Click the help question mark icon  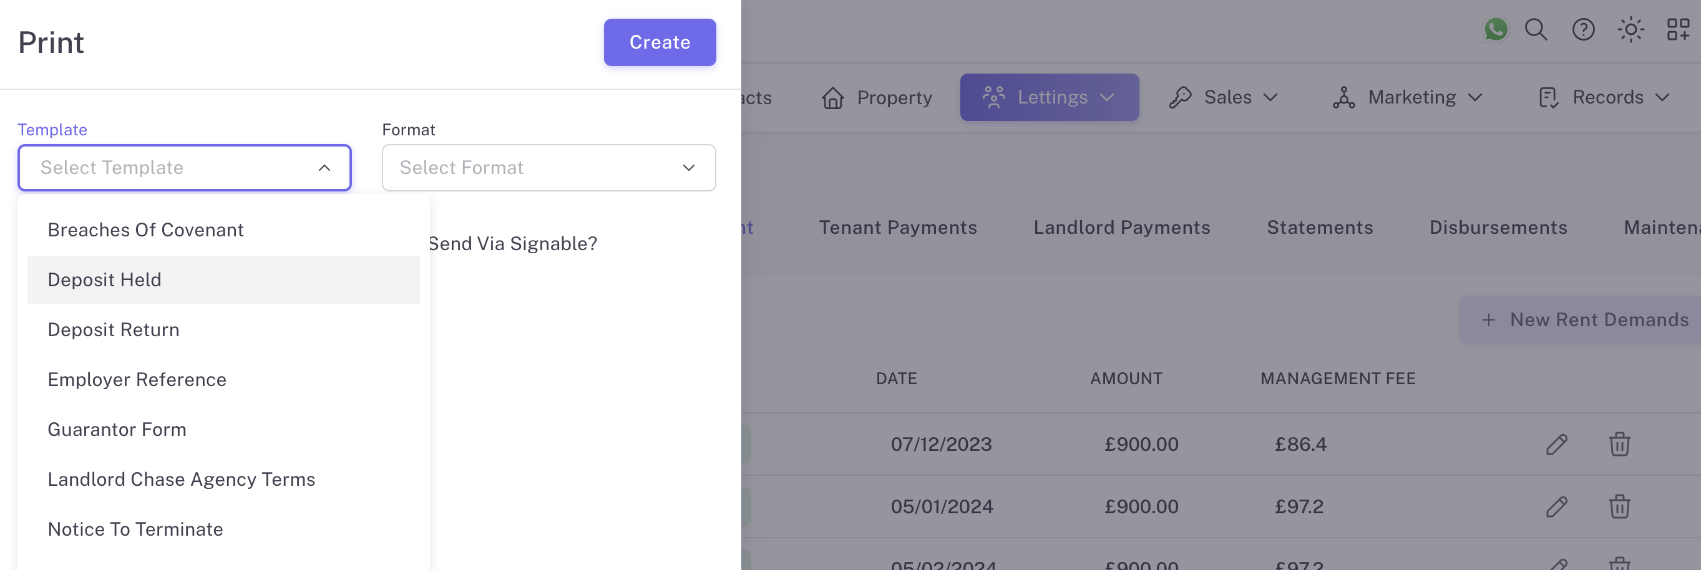tap(1584, 30)
